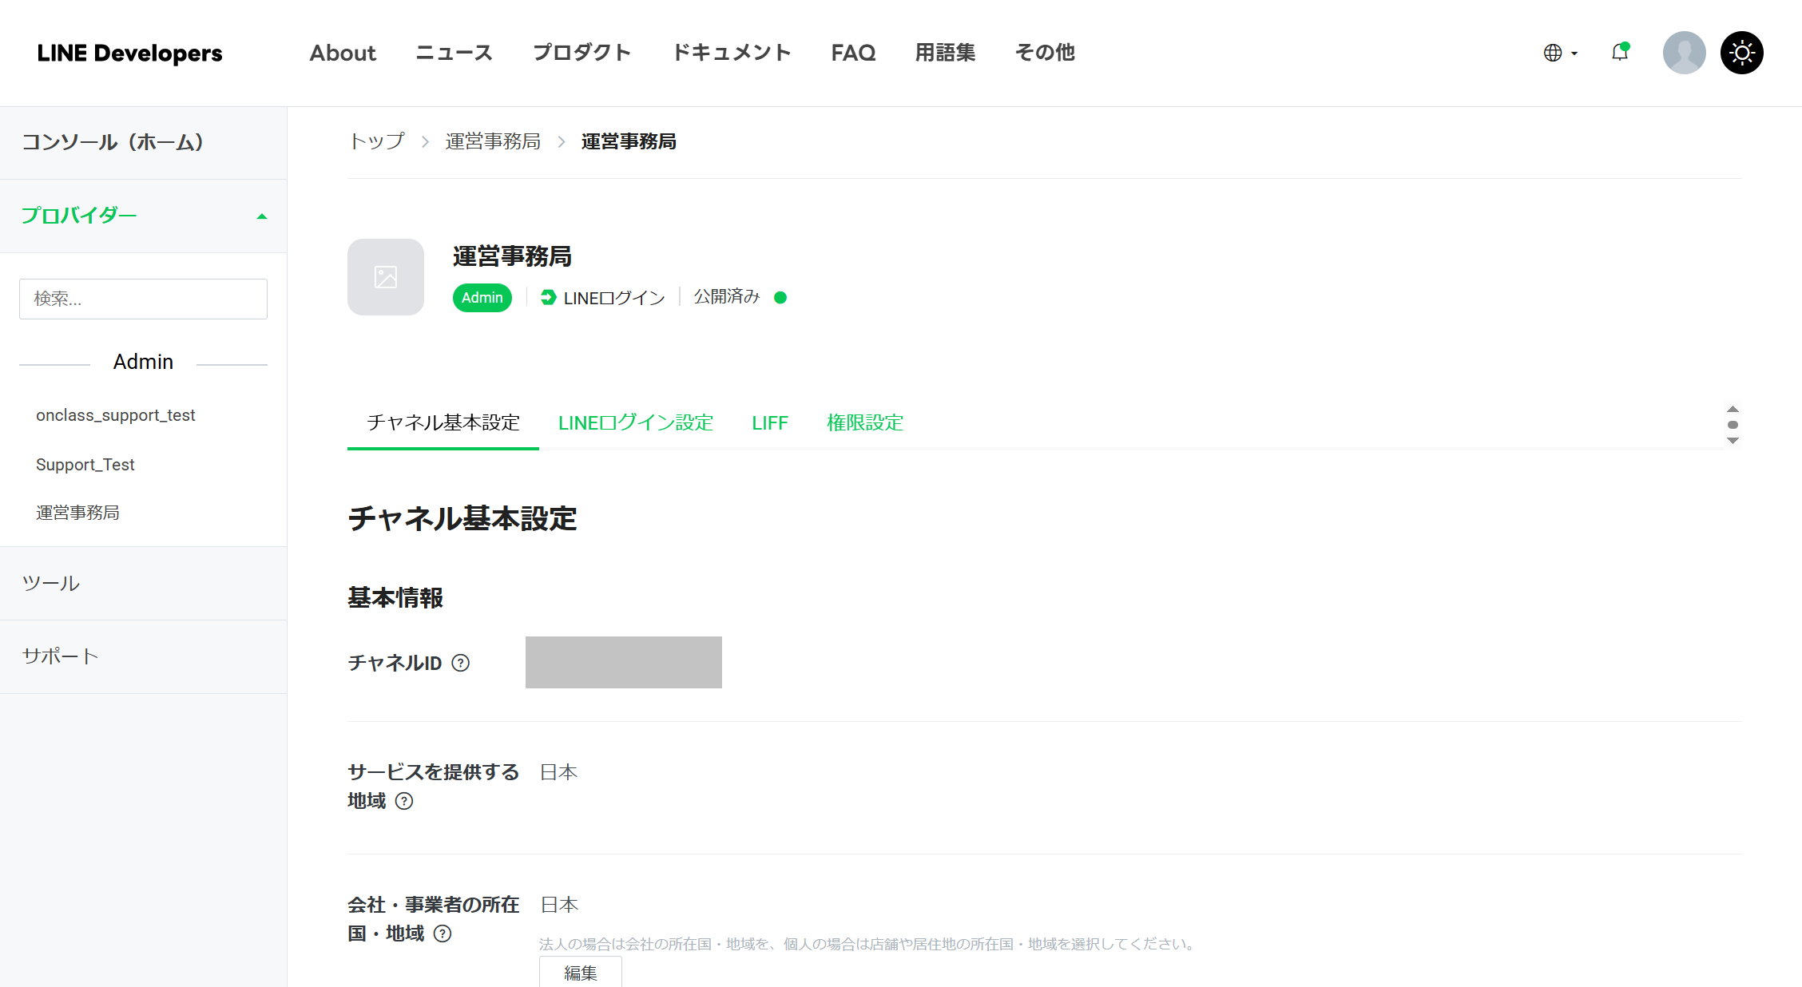Click the 会社・事業者の所在国 help icon

click(x=443, y=933)
